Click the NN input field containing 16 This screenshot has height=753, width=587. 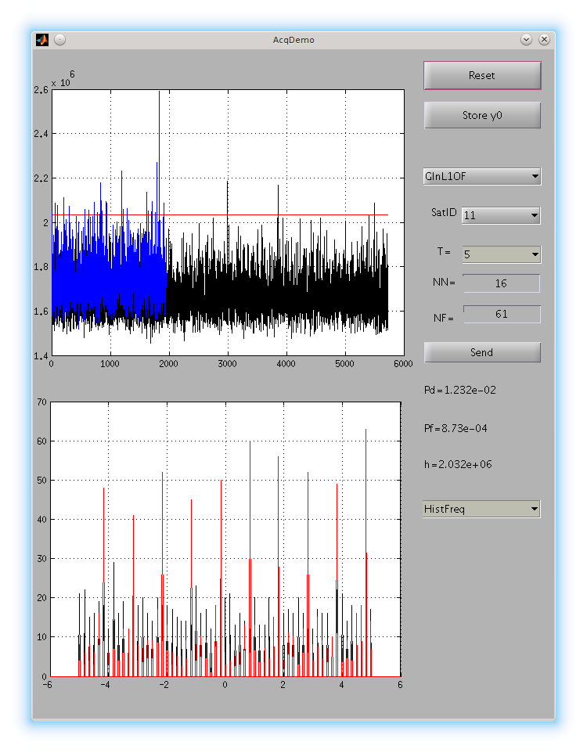[501, 283]
